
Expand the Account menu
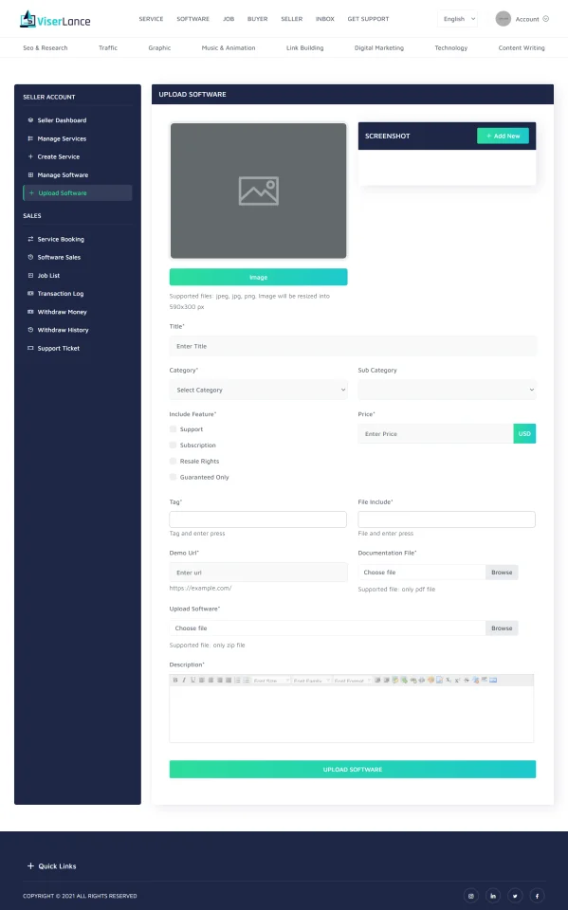tap(531, 19)
